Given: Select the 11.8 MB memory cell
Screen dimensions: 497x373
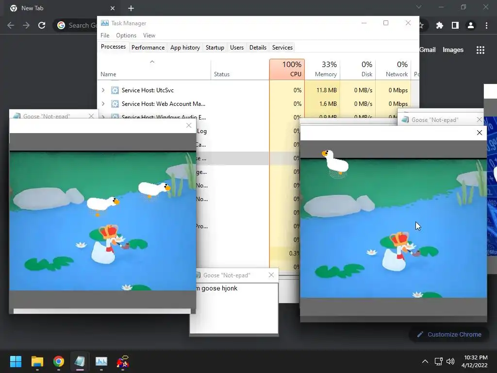Looking at the screenshot, I should click(323, 90).
